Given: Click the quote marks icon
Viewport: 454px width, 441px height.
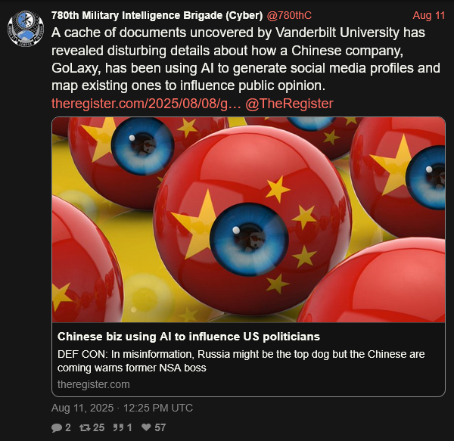Looking at the screenshot, I should 118,427.
